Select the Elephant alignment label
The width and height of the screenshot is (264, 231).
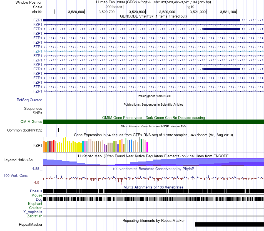click(x=35, y=204)
